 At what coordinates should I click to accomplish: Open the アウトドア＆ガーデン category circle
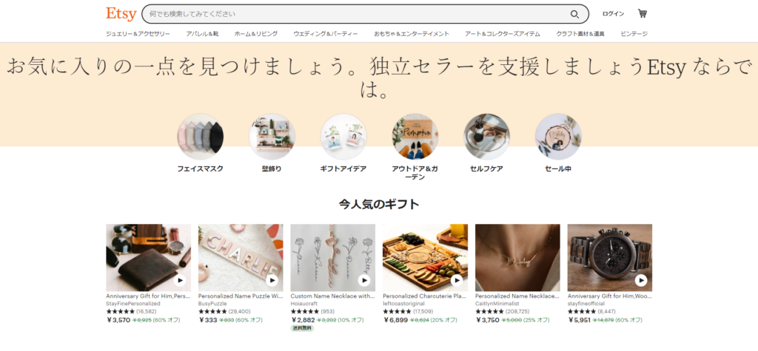[x=415, y=137]
